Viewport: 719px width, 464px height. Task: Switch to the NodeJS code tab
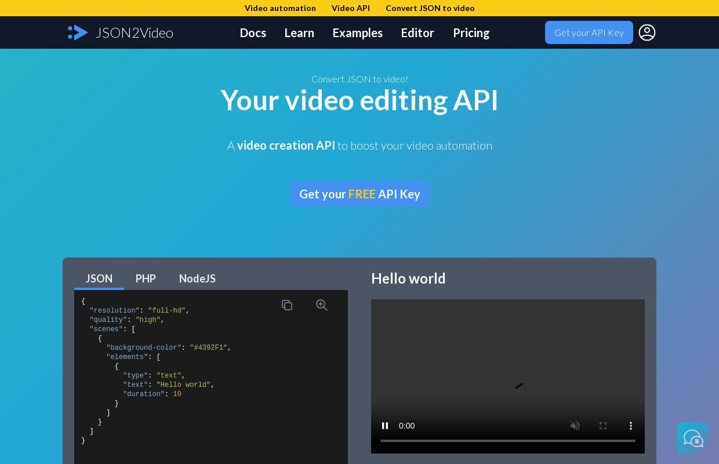tap(197, 279)
